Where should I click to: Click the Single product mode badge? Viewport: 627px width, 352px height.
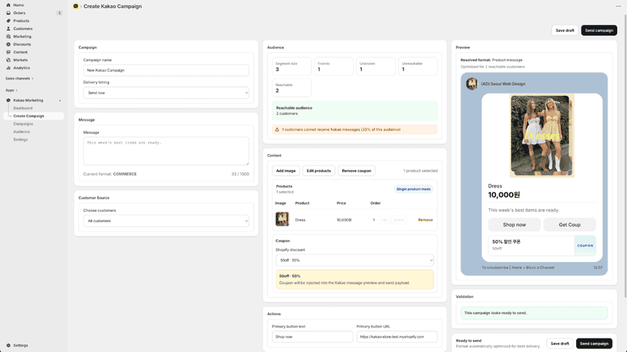coord(413,189)
